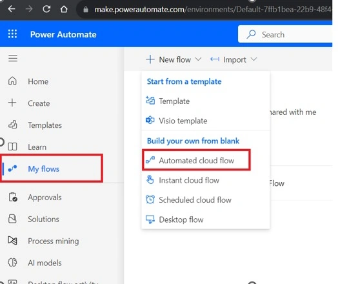Viewport: 338px width, 284px height.
Task: Click the Search input field
Action: pyautogui.click(x=285, y=34)
